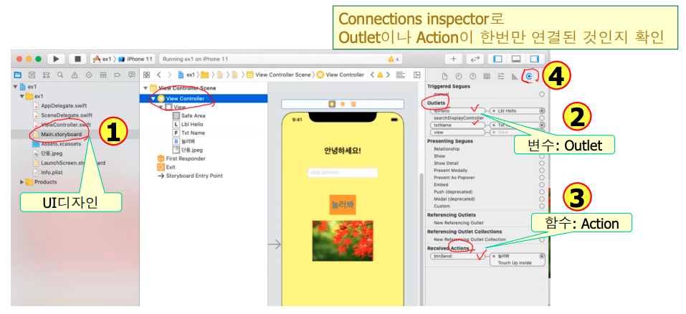Click the name text field on canvas
Image resolution: width=686 pixels, height=314 pixels.
(x=343, y=173)
